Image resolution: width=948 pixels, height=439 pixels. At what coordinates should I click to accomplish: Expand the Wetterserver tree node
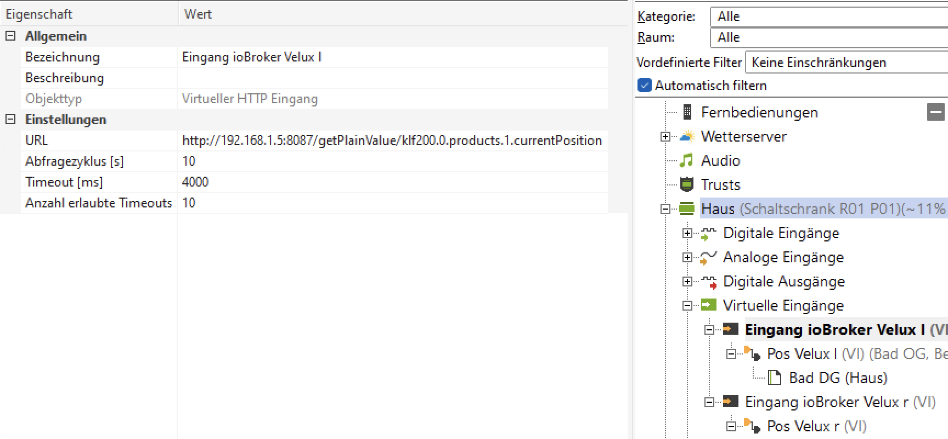[665, 137]
